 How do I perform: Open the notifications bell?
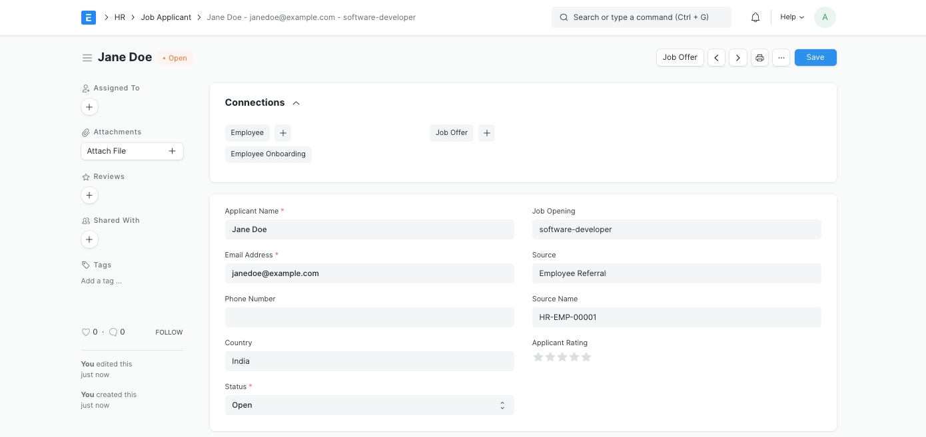(755, 17)
